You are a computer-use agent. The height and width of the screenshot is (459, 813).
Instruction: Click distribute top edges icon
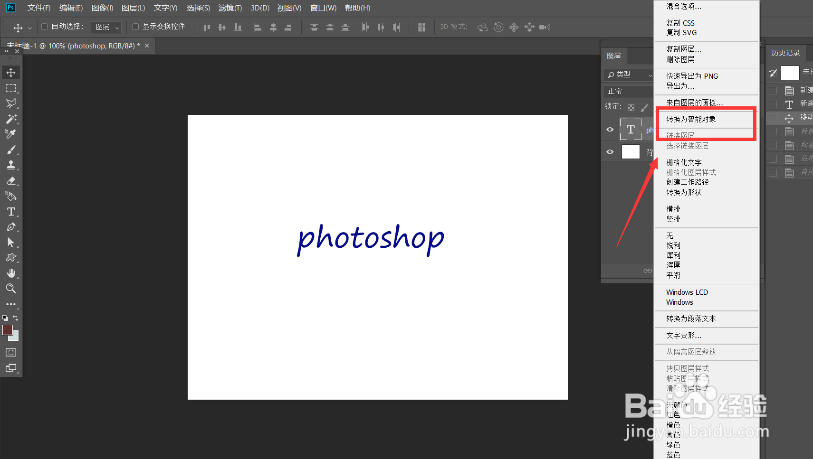point(314,27)
